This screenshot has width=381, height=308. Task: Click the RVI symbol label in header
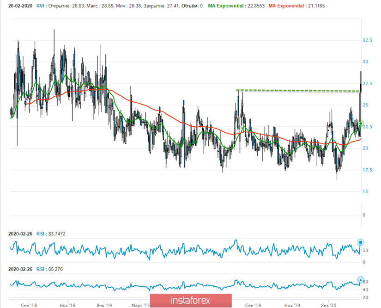(41, 6)
